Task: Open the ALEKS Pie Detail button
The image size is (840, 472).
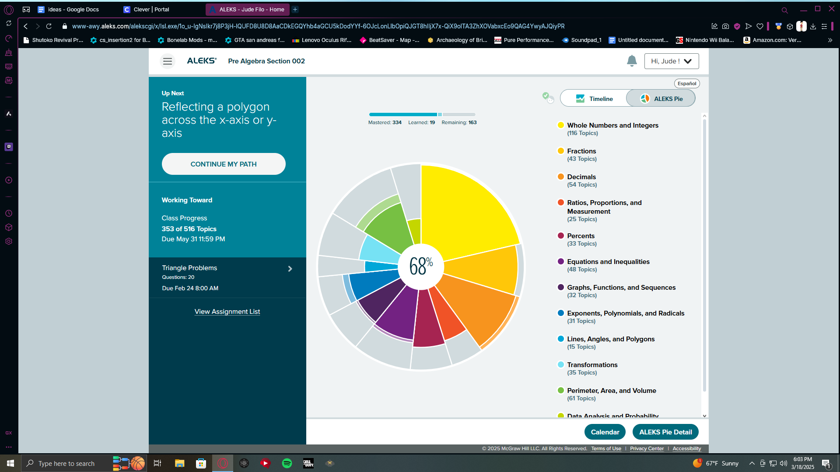Action: (665, 432)
